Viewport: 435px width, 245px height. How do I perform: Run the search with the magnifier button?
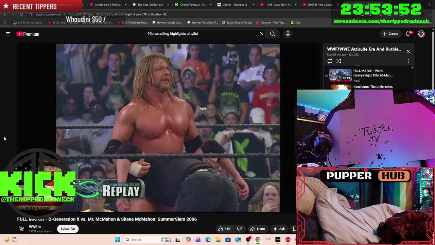273,34
